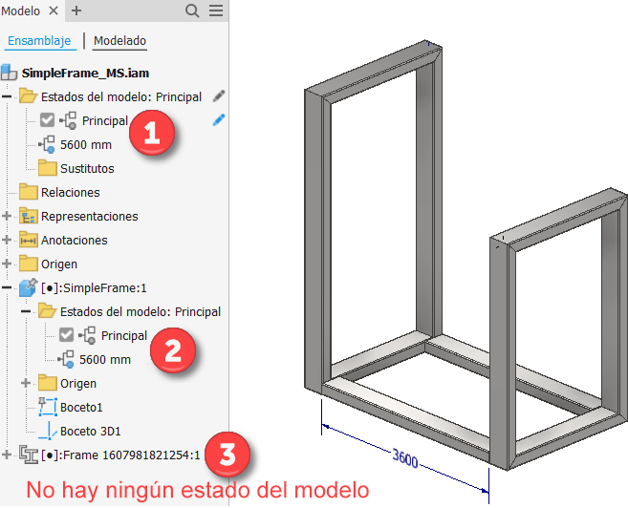Expand the Anotaciones folder
The width and height of the screenshot is (628, 508).
point(7,240)
